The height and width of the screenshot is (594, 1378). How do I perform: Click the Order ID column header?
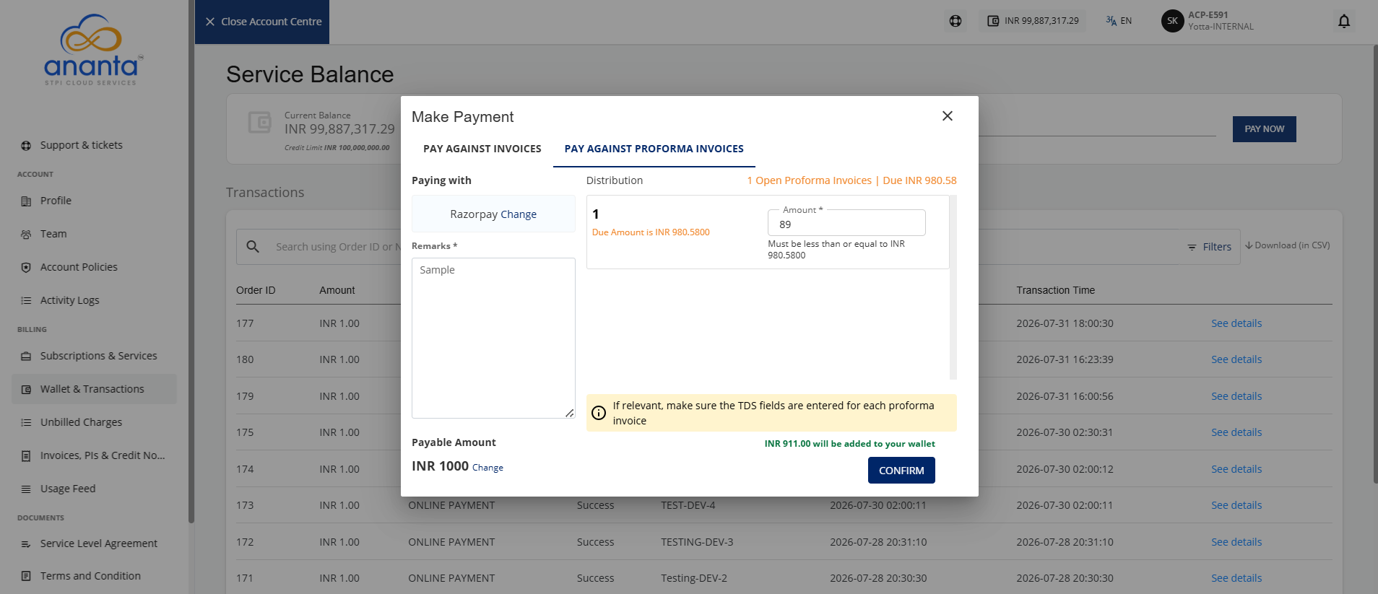256,290
